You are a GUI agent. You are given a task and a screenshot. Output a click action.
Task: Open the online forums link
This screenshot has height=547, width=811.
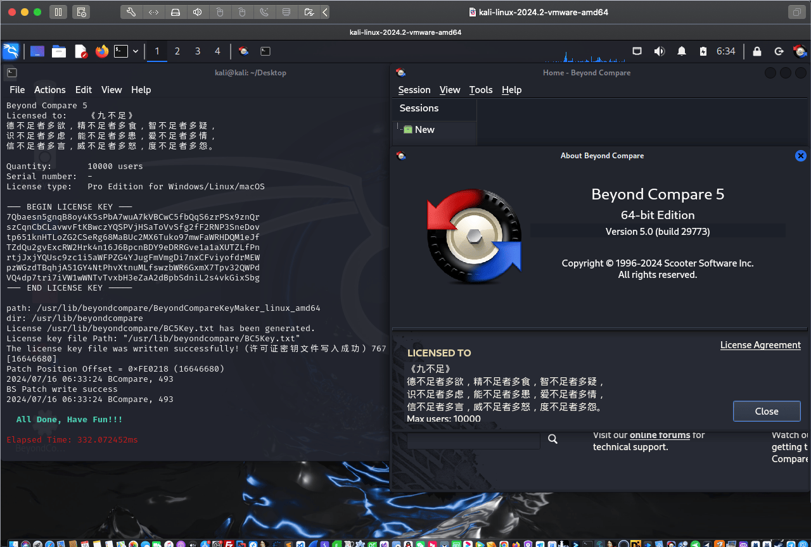click(660, 435)
